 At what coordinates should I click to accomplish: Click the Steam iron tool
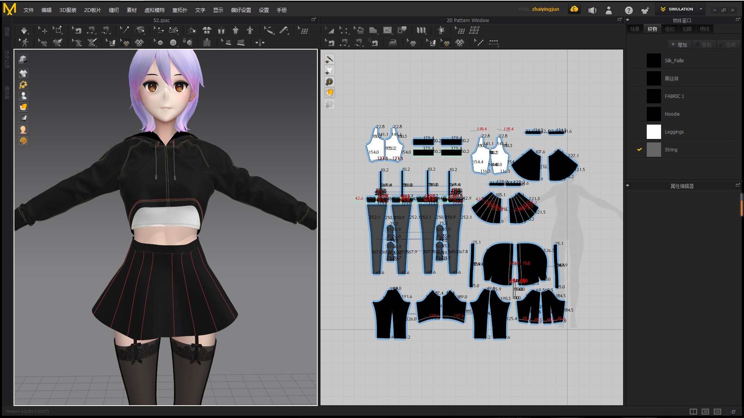[393, 43]
